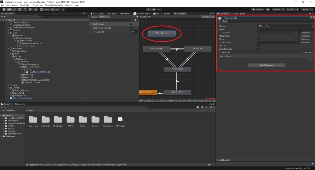Select the Scale tool

click(20, 10)
